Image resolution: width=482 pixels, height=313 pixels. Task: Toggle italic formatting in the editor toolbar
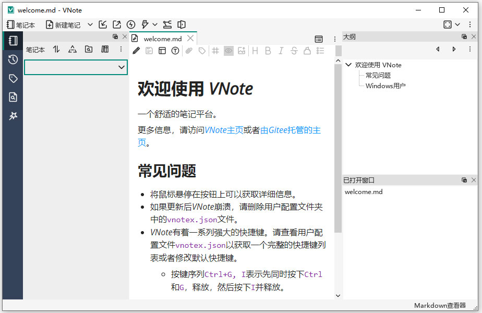click(281, 51)
